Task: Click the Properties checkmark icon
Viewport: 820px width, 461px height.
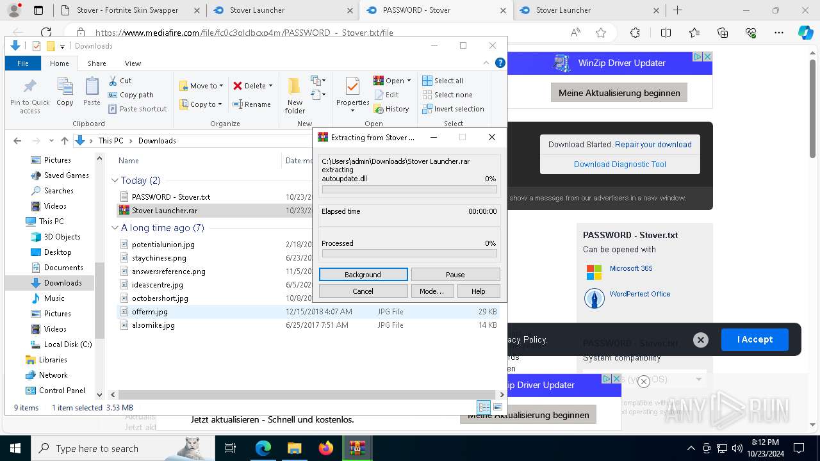Action: point(352,86)
